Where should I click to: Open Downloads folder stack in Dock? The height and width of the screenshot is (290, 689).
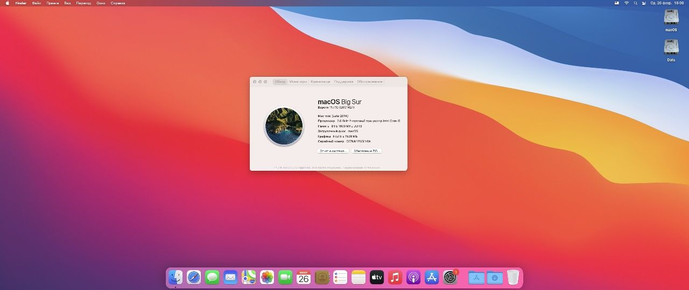495,278
